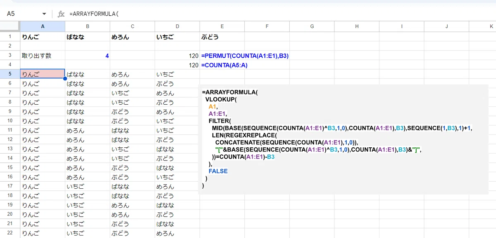The height and width of the screenshot is (238, 496).
Task: Select column F header
Action: click(267, 26)
